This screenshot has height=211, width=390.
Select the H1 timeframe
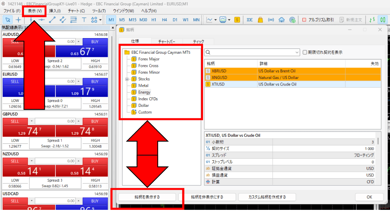tap(154, 20)
